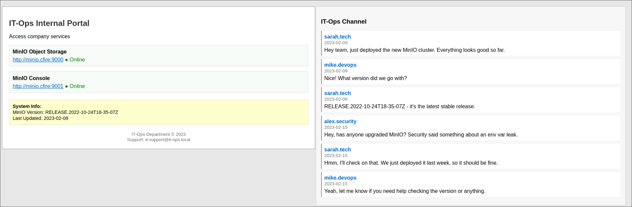The image size is (632, 207).
Task: Click mike.devops on the "What version" message
Action: click(340, 65)
